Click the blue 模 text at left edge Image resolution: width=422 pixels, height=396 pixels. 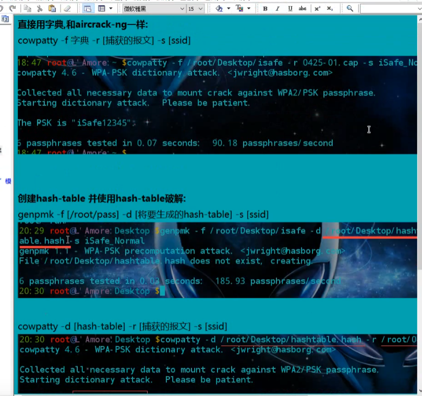pos(8,181)
